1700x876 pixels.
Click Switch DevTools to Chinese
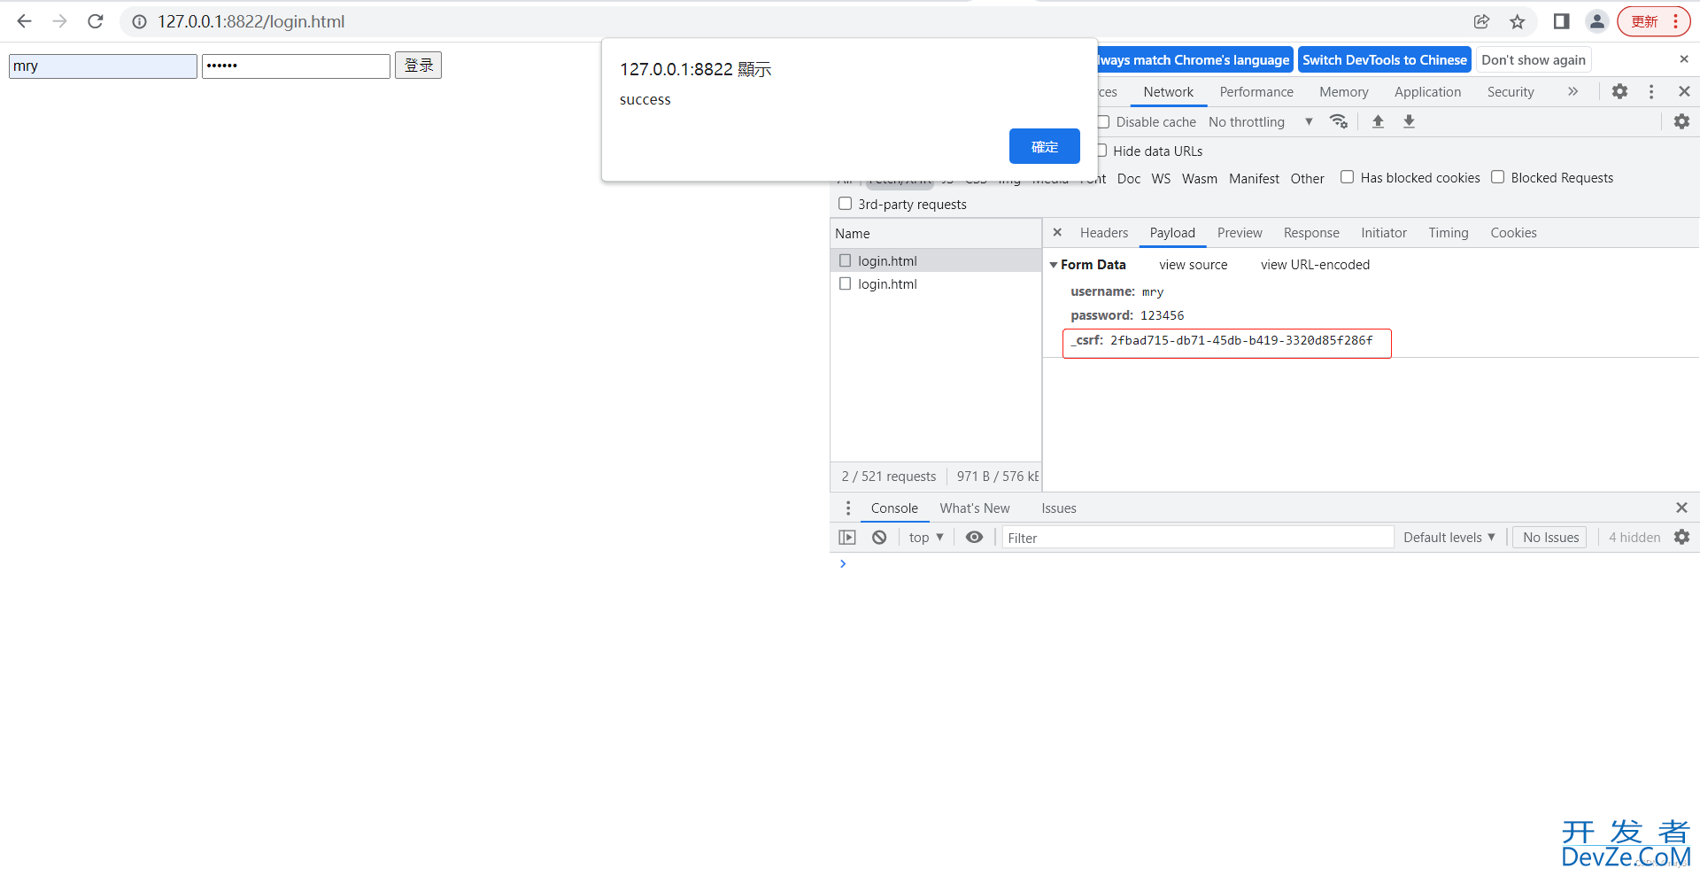(x=1384, y=59)
